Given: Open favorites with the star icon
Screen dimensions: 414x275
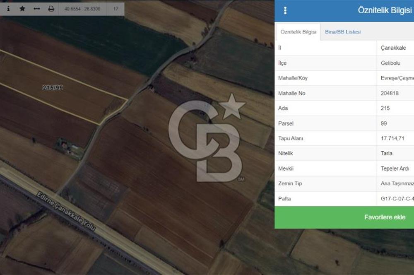Looking at the screenshot, I should point(22,9).
